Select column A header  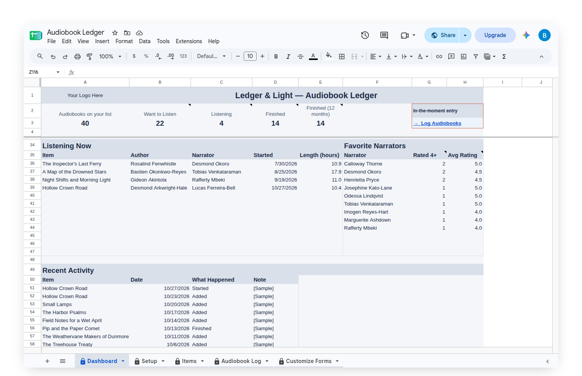pos(85,82)
